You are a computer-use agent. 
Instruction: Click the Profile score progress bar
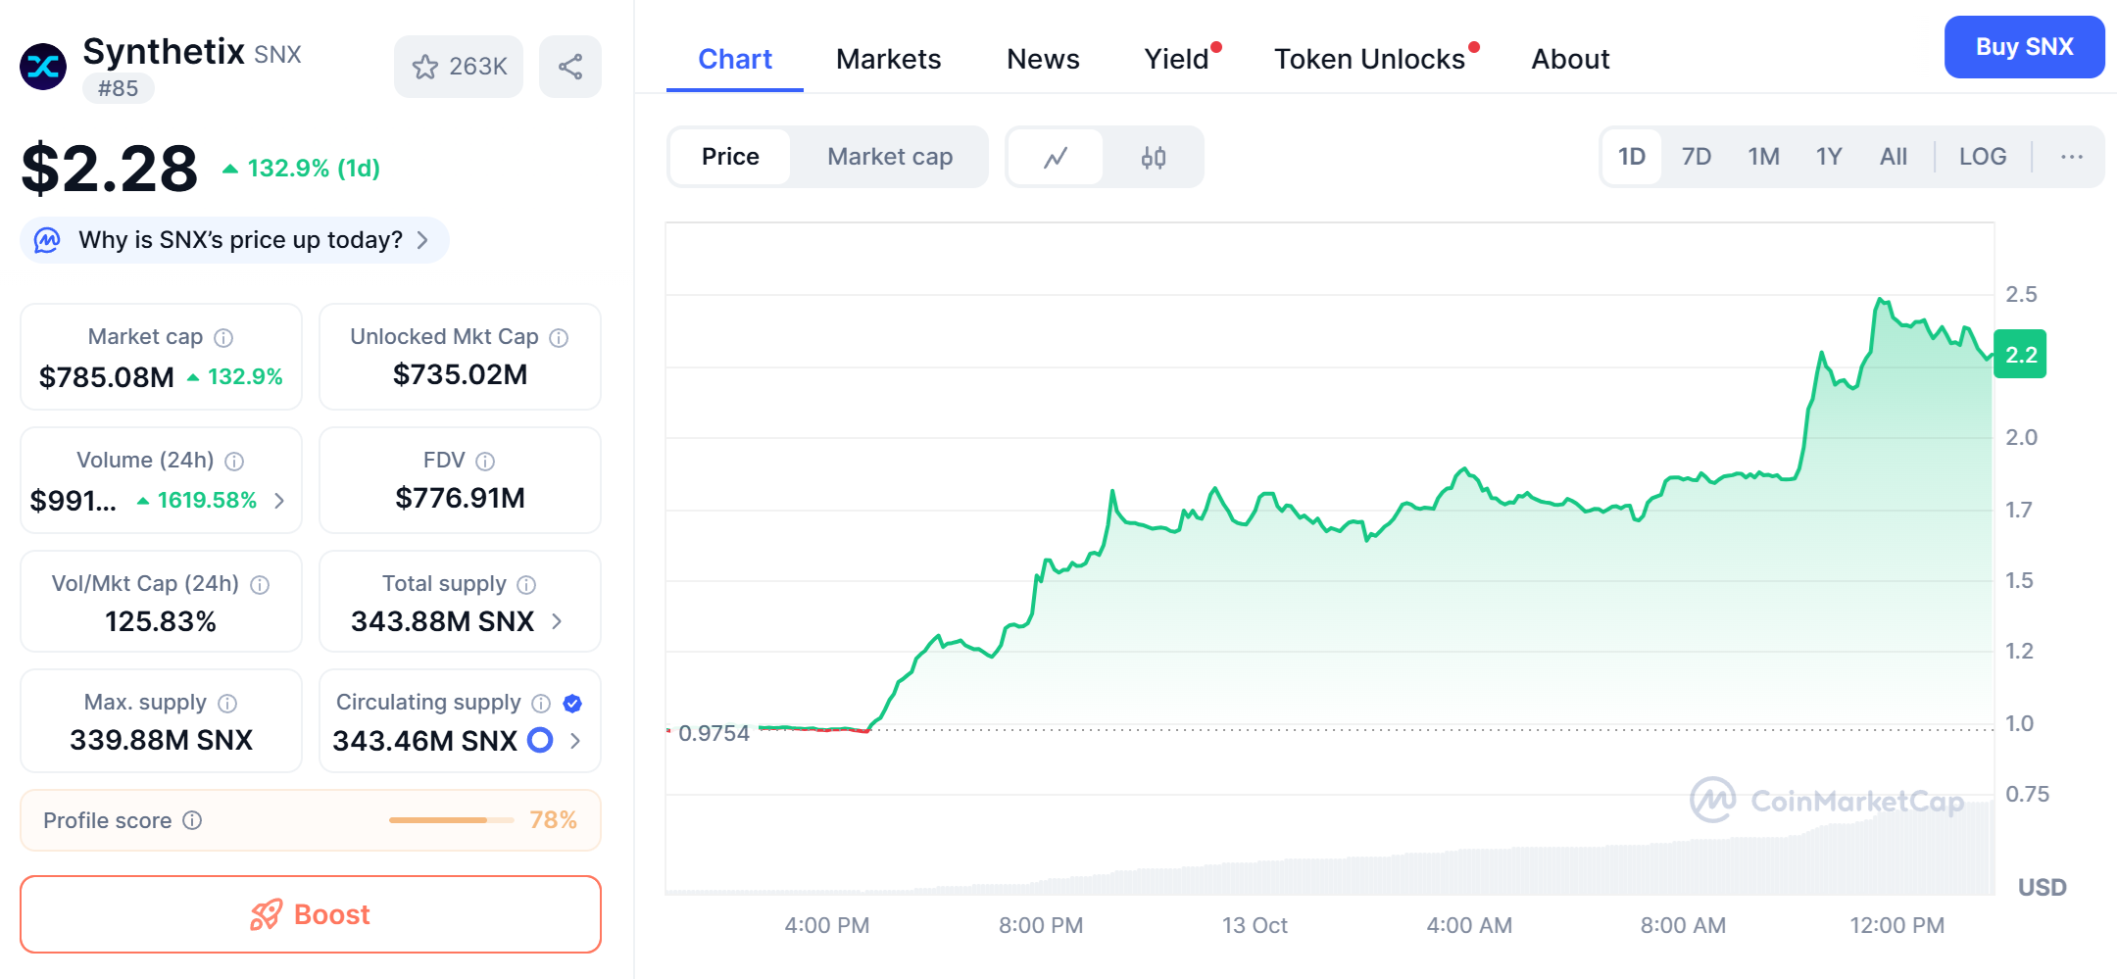pos(451,820)
